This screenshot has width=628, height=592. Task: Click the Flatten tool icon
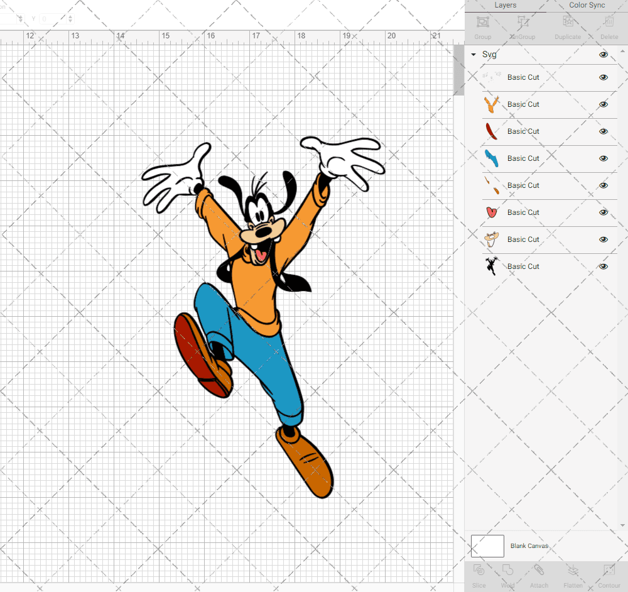pyautogui.click(x=573, y=570)
